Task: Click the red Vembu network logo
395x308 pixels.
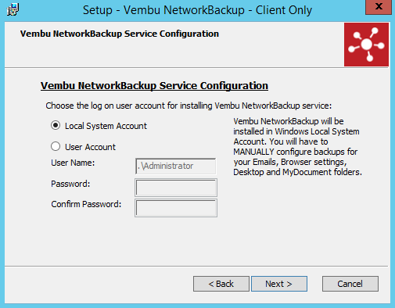Action: [x=366, y=45]
